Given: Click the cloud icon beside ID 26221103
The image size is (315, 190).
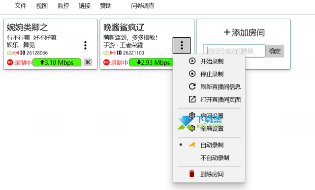Looking at the screenshot, I should (106, 53).
